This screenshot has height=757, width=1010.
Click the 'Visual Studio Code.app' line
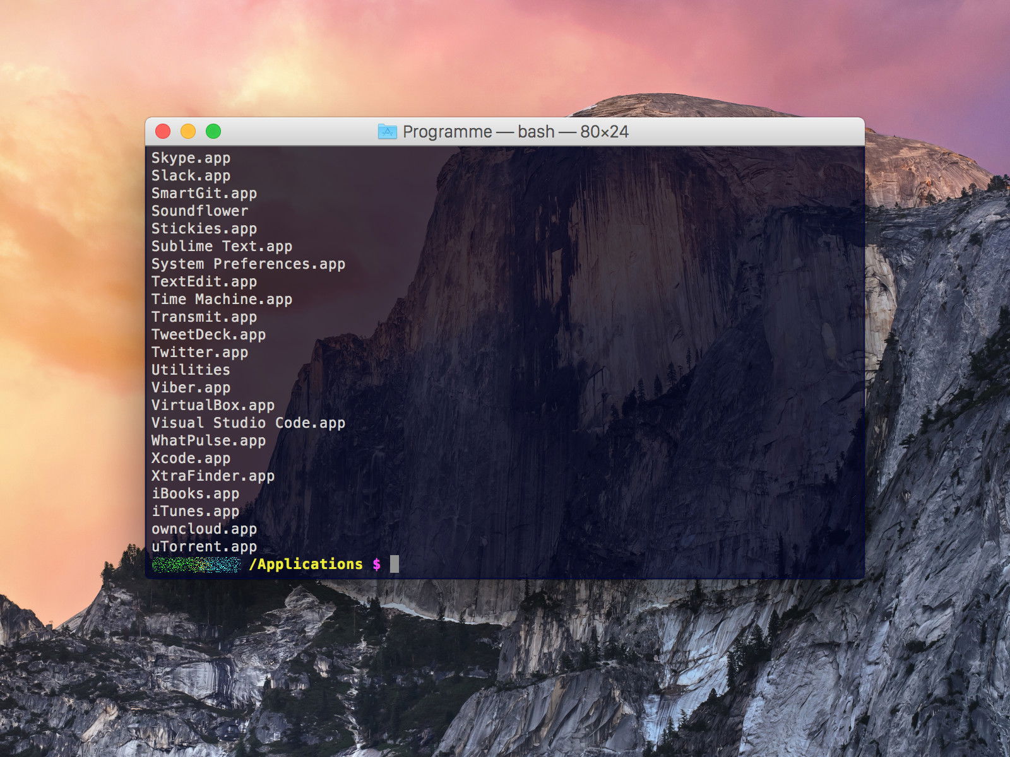click(248, 423)
